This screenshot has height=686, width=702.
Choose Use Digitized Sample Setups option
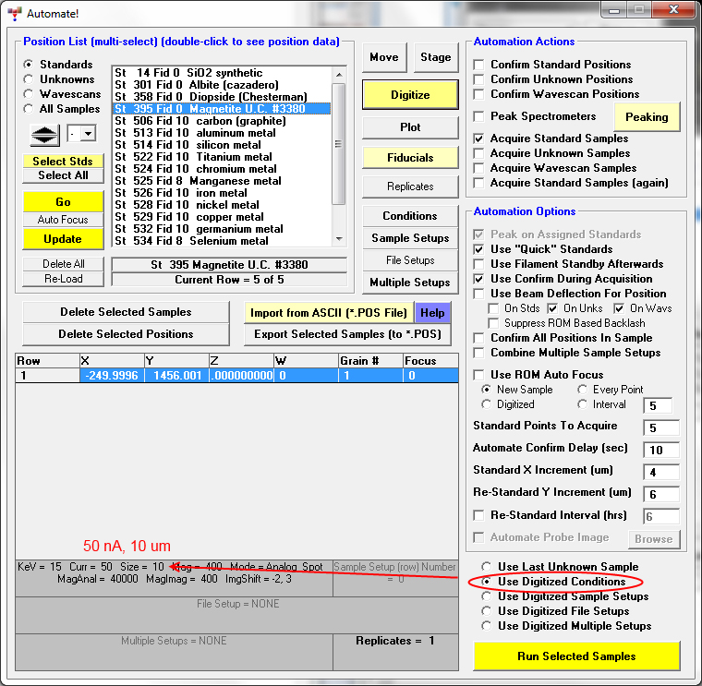(x=486, y=596)
